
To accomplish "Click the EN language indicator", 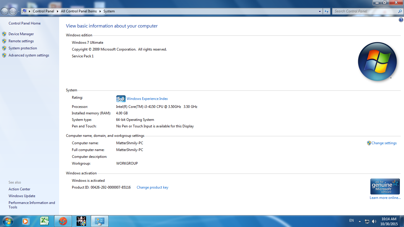I will click(351, 220).
